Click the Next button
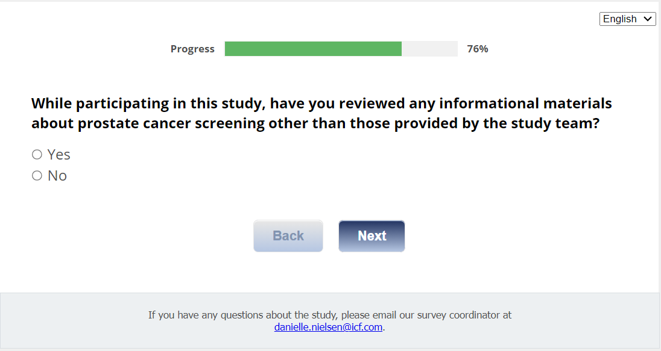 tap(372, 236)
